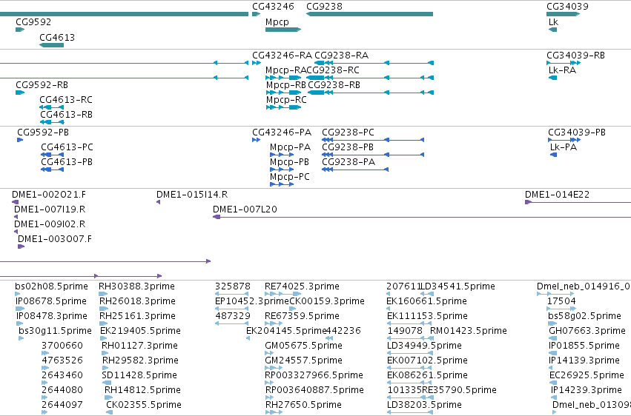The image size is (631, 416).
Task: Click the CG9592 gene label
Action: click(x=33, y=22)
